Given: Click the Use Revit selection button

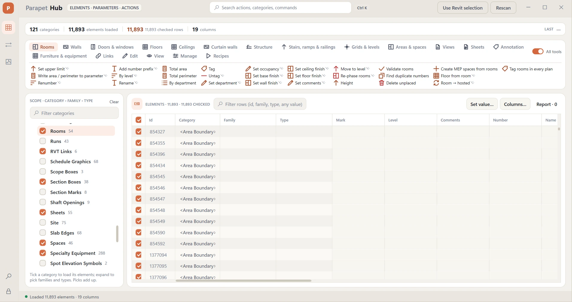Looking at the screenshot, I should (463, 8).
